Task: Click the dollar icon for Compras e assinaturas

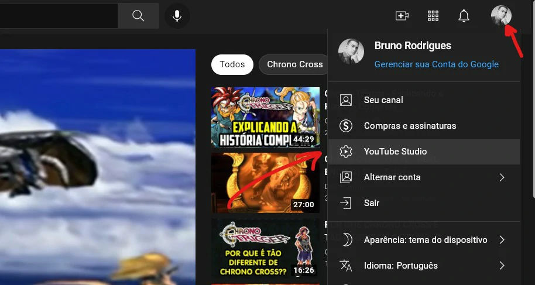Action: pyautogui.click(x=345, y=126)
